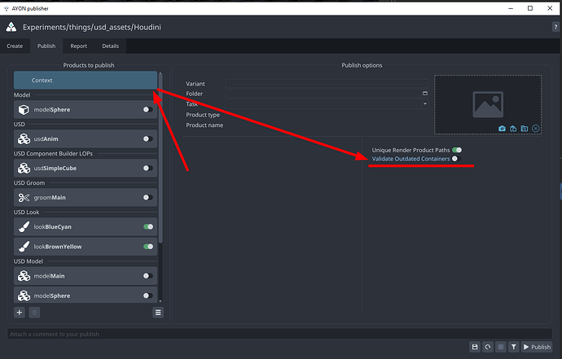Disable the lookBrownYellow toggle

click(x=148, y=247)
